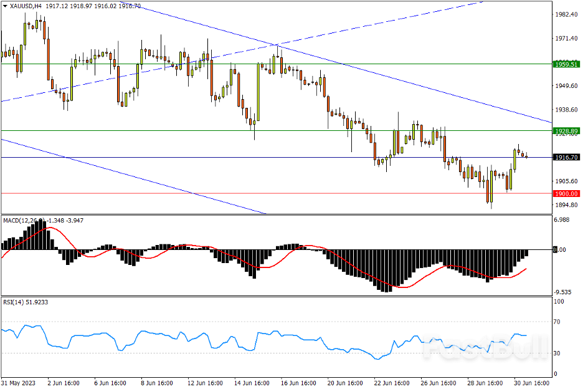Click the 8 Jun 16:00 time label
Viewport: 583px width, 389px height.
(158, 383)
